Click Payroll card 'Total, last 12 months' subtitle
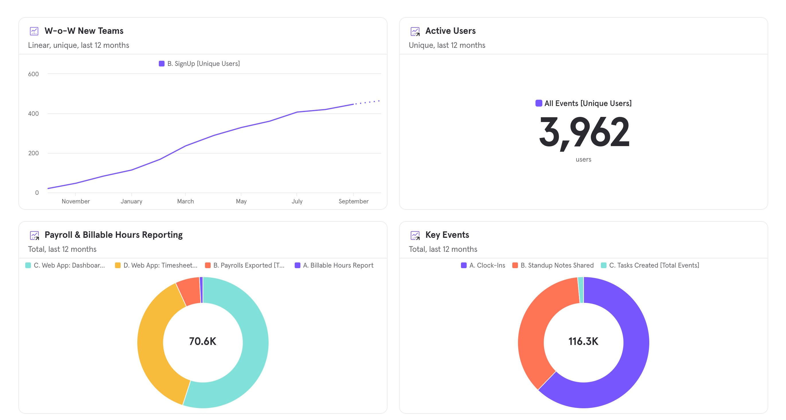786x420 pixels. [62, 249]
